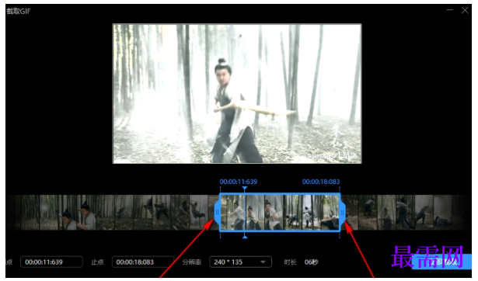Click the blue timestamp label 00:00:11:639

point(239,182)
